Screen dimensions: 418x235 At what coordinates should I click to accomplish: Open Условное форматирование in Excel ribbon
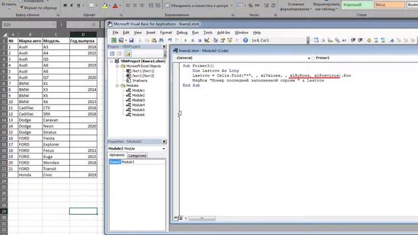coord(296,6)
